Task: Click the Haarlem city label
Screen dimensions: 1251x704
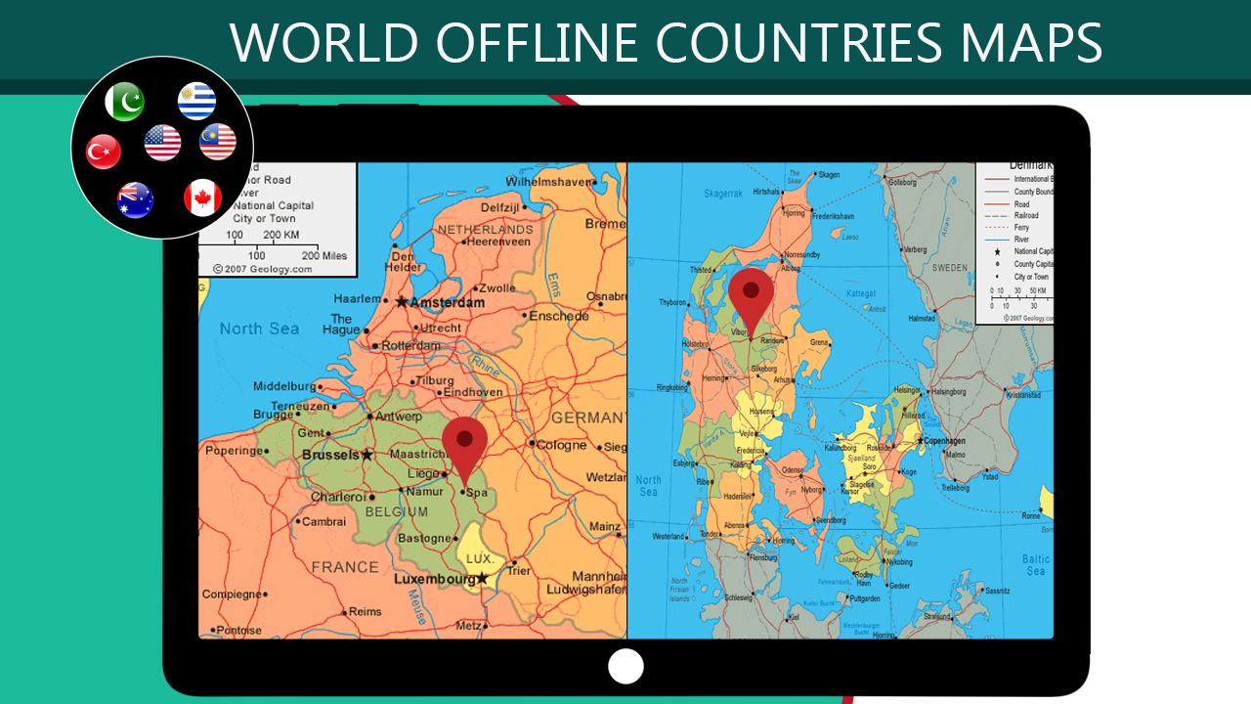Action: click(x=357, y=298)
